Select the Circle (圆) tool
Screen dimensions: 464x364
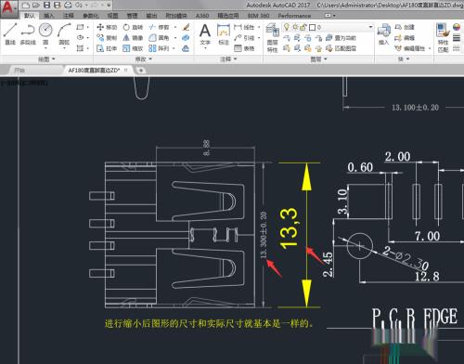tap(45, 32)
